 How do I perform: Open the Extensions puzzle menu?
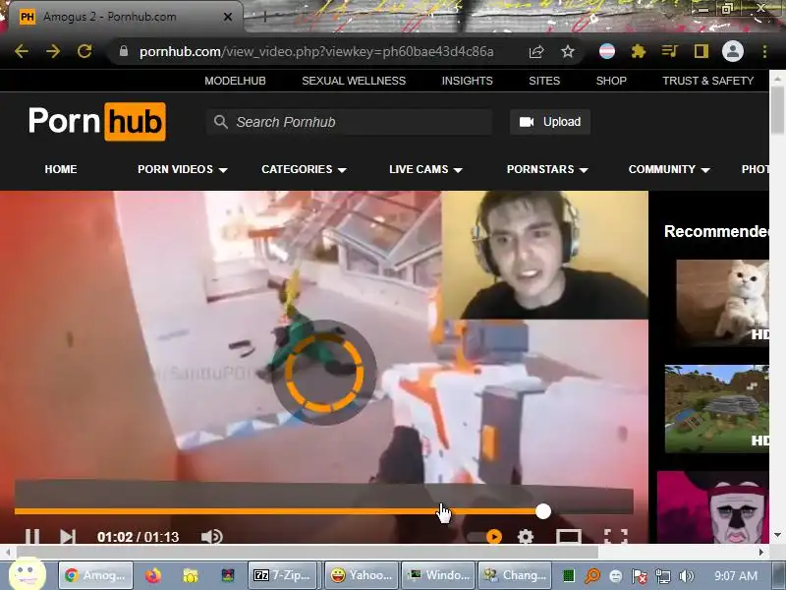coord(638,51)
